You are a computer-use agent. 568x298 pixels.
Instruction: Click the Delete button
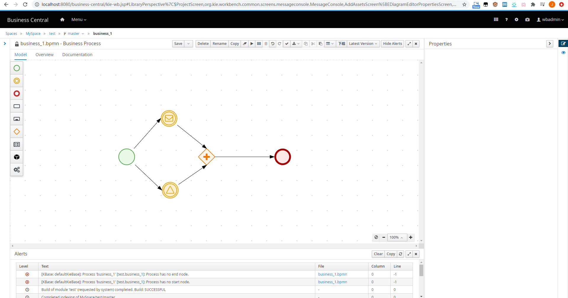[x=203, y=44]
